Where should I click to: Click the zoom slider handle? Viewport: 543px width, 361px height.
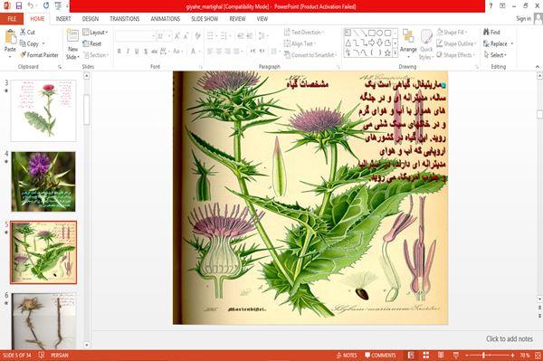pyautogui.click(x=483, y=355)
